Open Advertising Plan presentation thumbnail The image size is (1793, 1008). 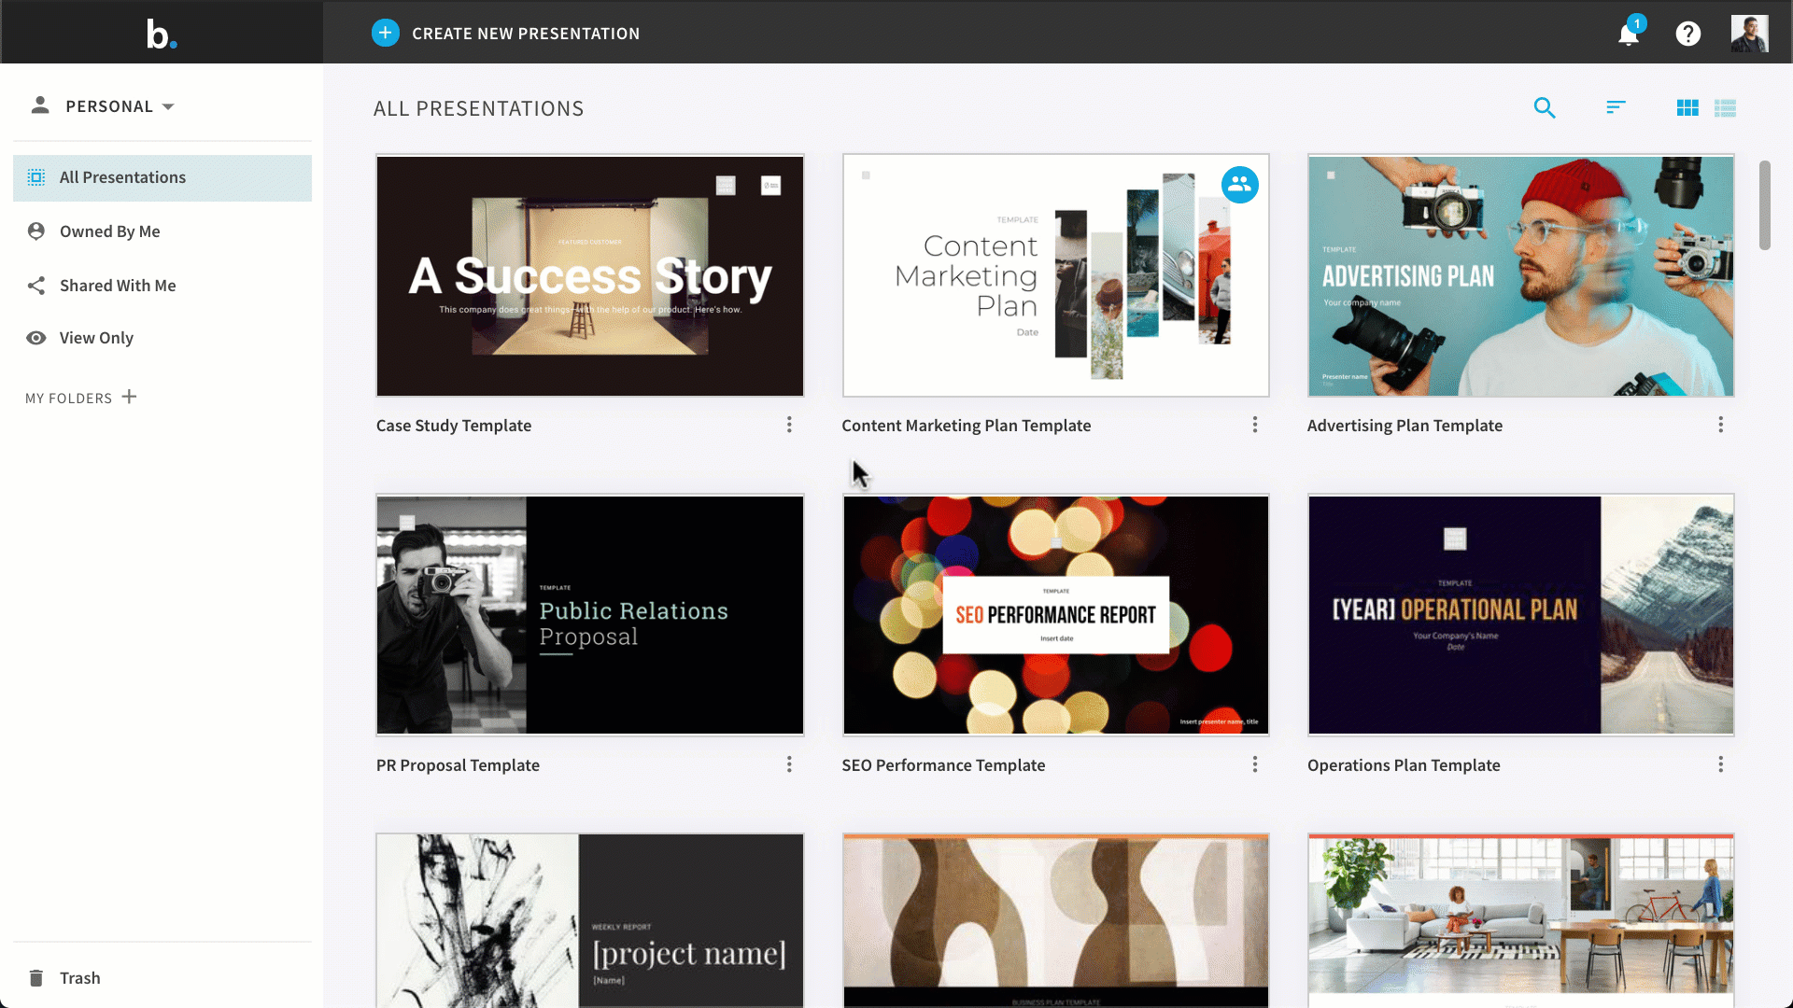pos(1521,275)
